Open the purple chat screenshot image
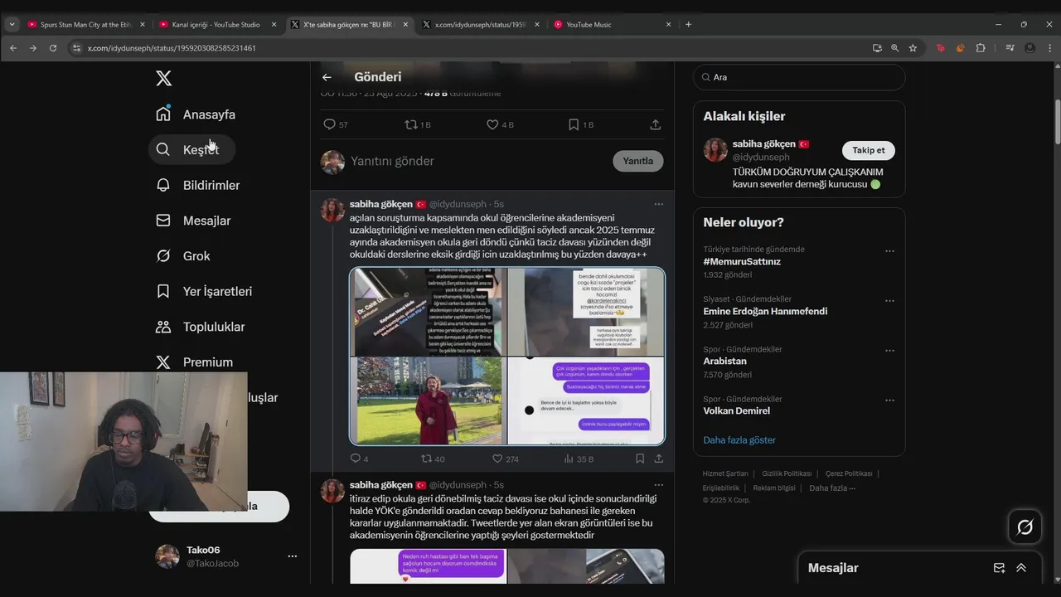 pyautogui.click(x=586, y=400)
